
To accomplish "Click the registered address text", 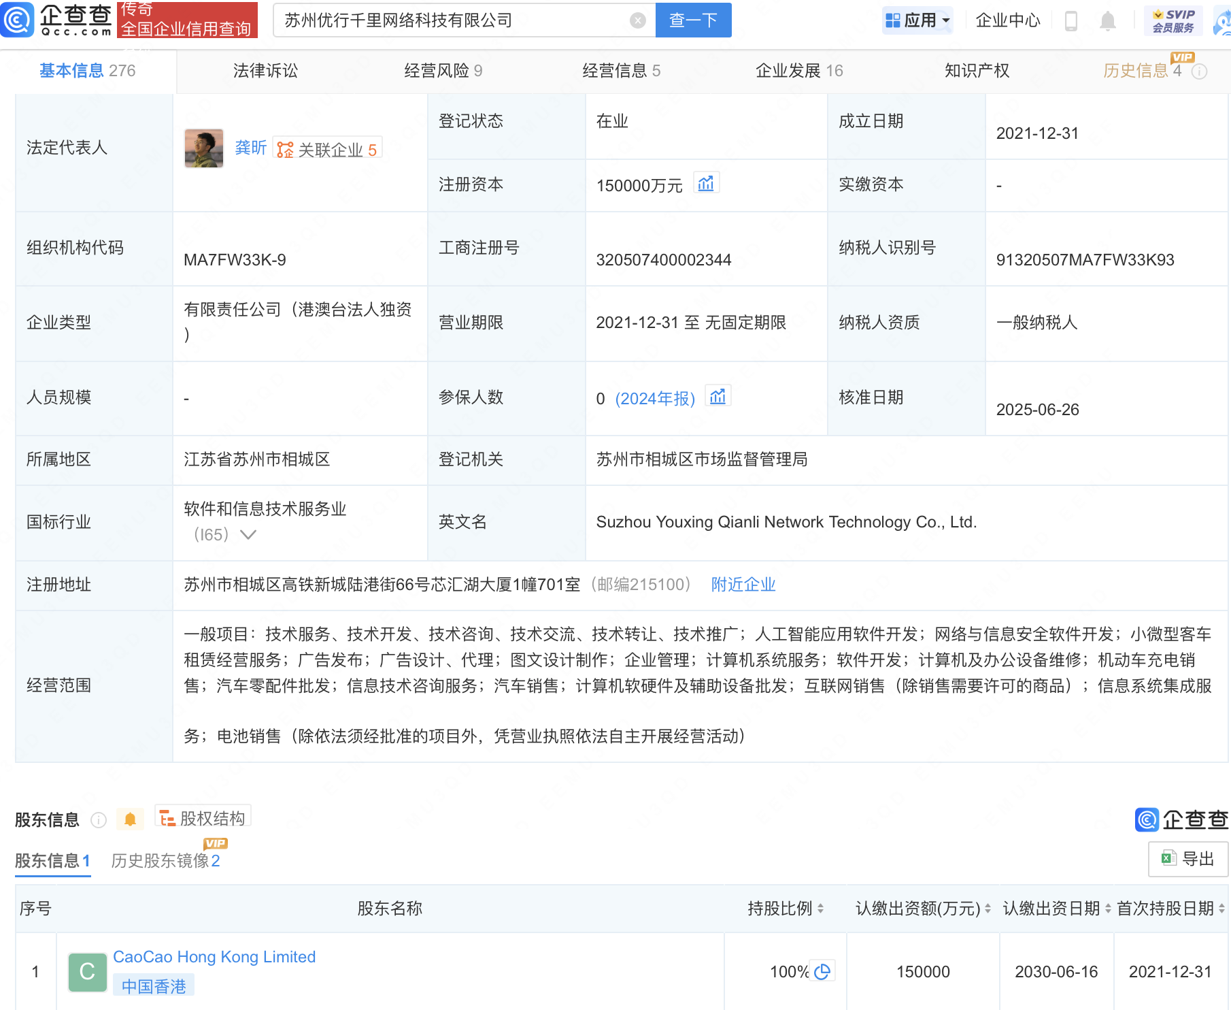I will coord(382,585).
